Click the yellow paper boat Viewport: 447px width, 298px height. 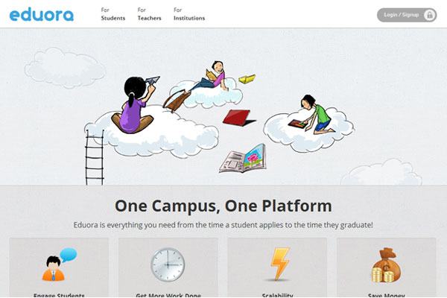click(x=247, y=79)
